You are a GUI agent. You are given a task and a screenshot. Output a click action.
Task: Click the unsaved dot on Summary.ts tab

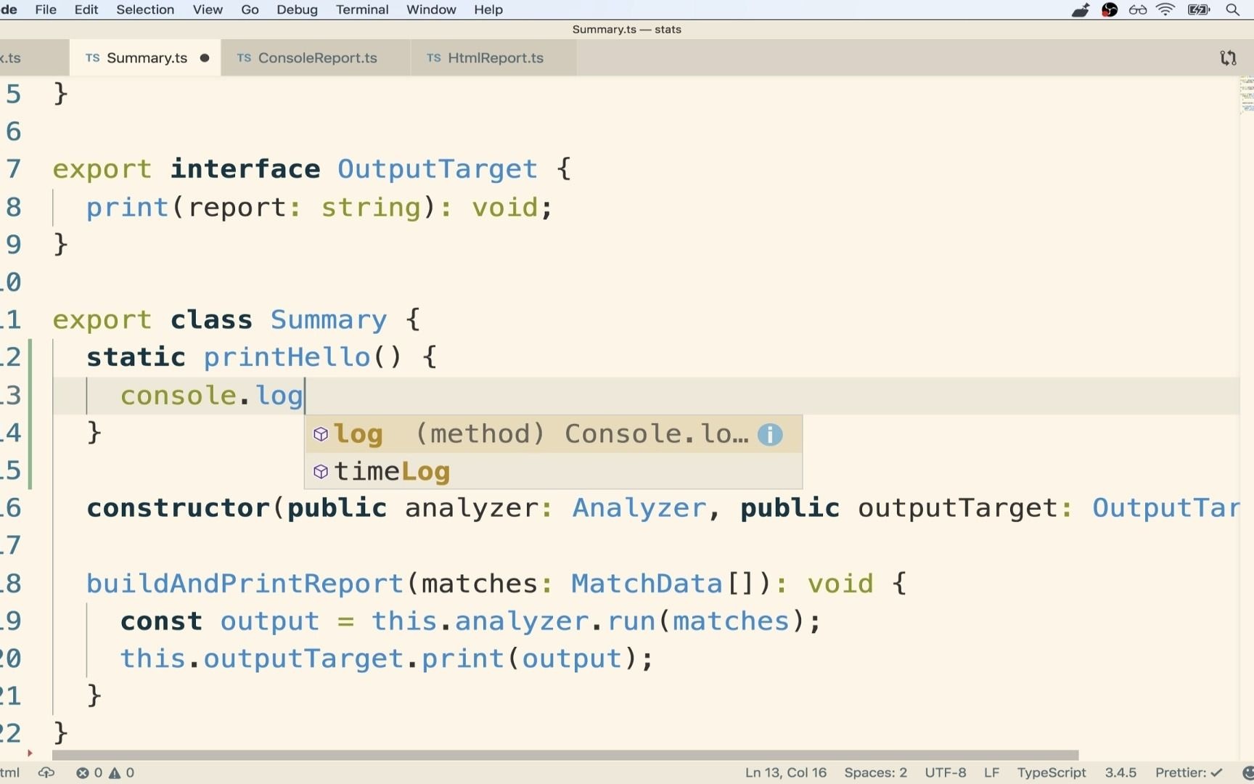(x=205, y=58)
